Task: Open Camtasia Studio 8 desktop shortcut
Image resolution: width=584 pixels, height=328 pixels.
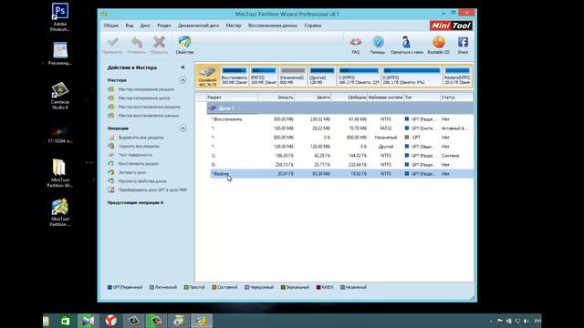Action: point(59,96)
